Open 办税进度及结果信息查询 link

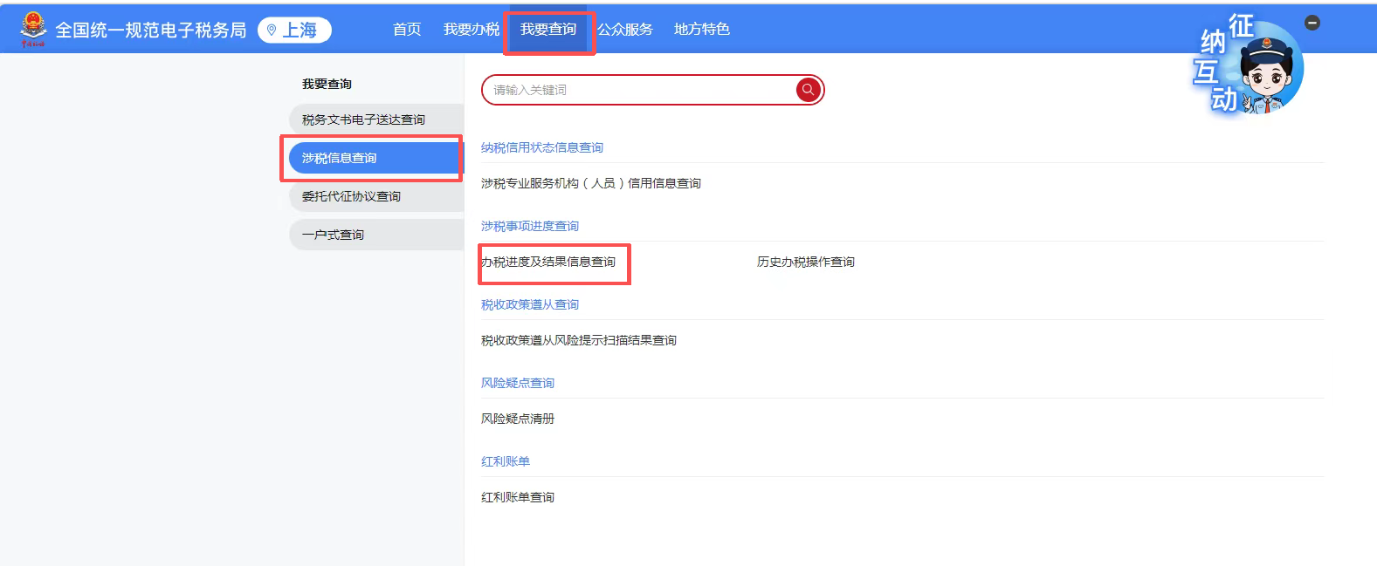tap(549, 262)
